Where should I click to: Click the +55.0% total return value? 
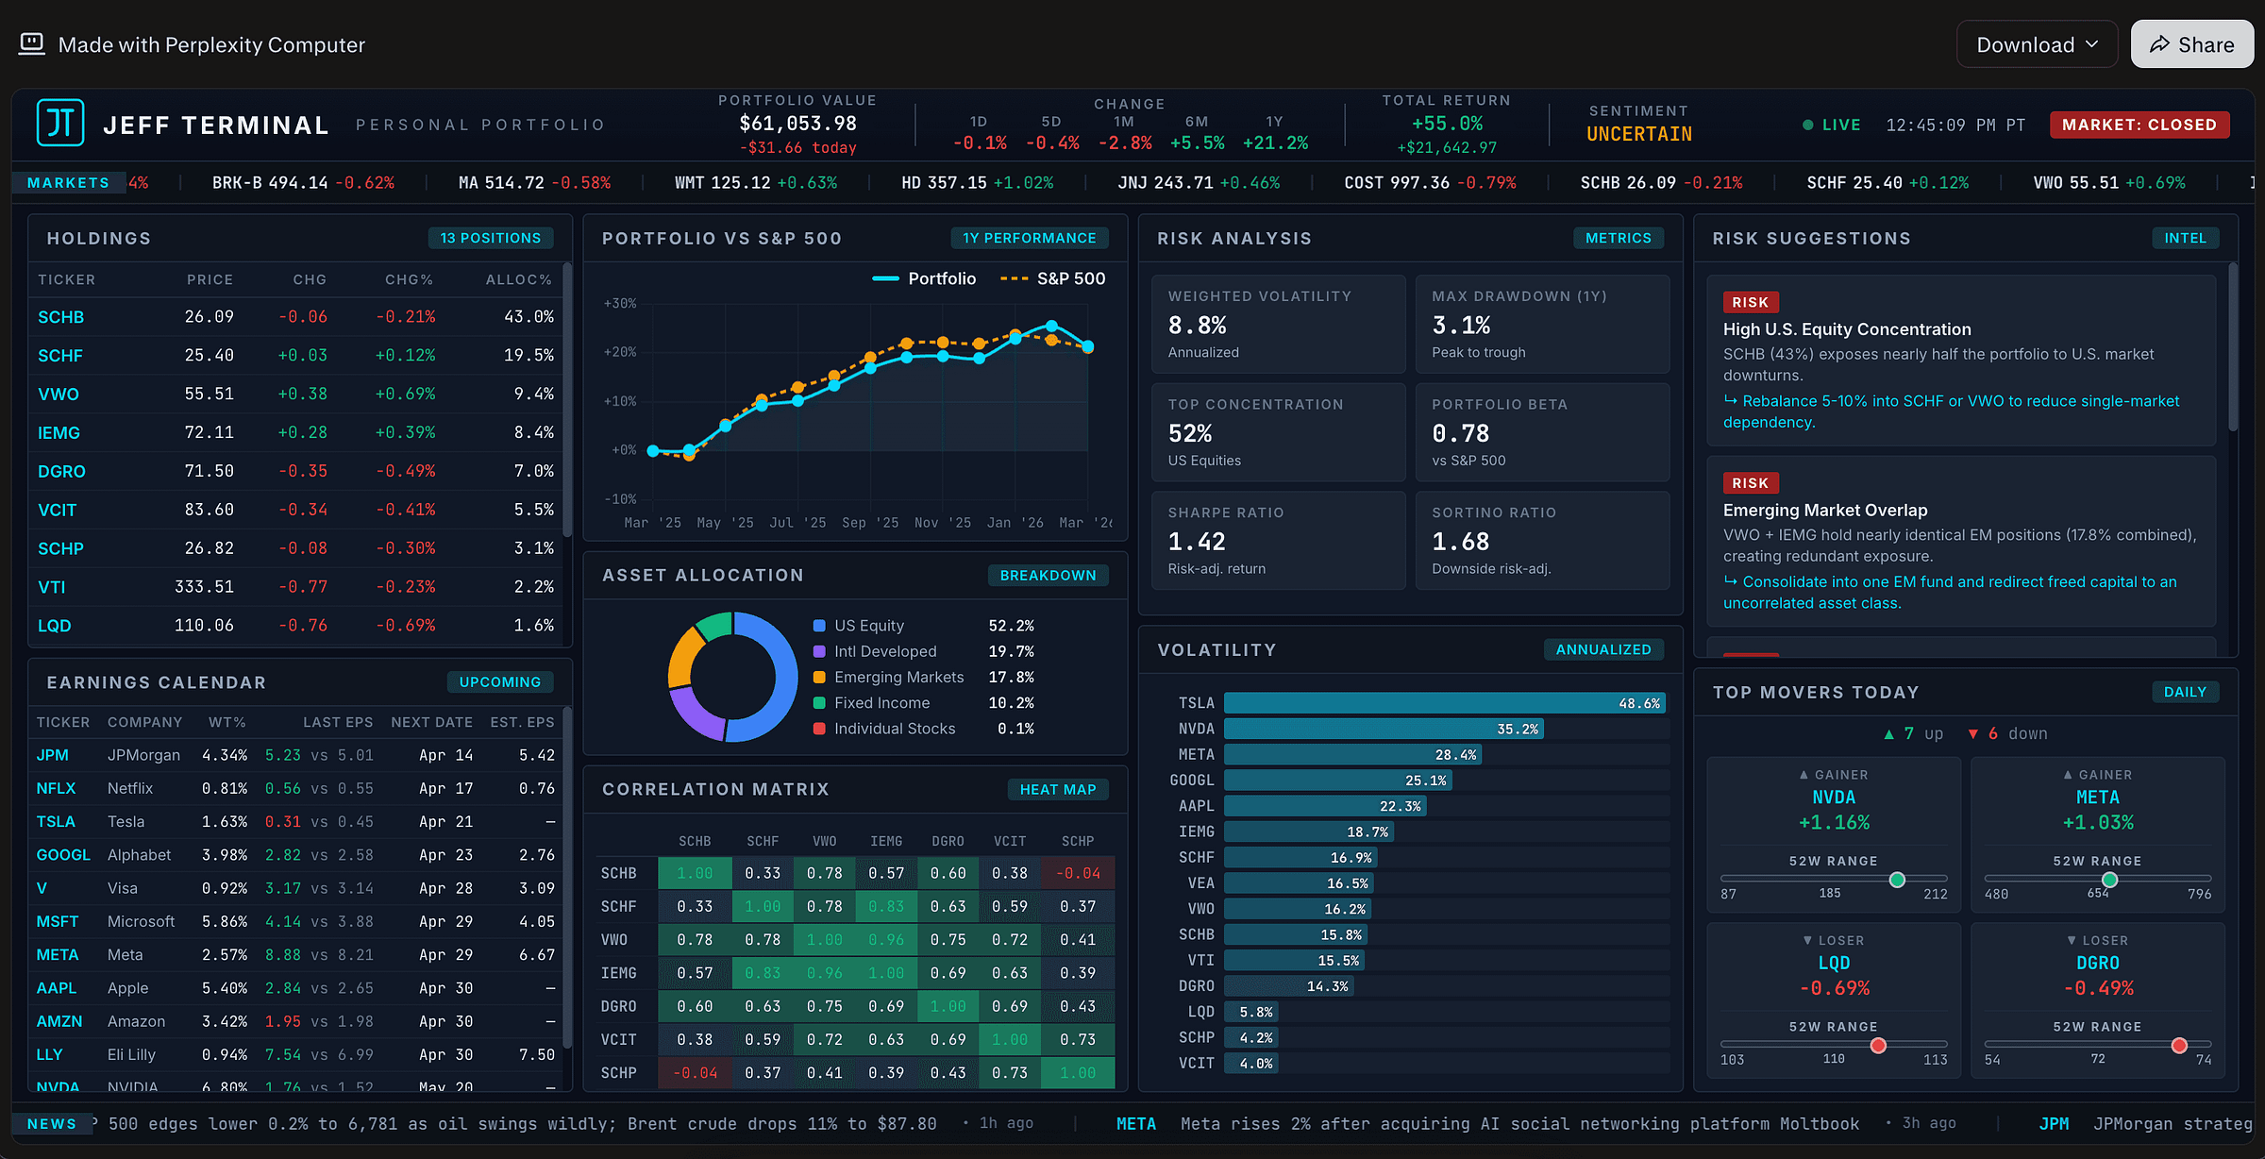pos(1447,124)
